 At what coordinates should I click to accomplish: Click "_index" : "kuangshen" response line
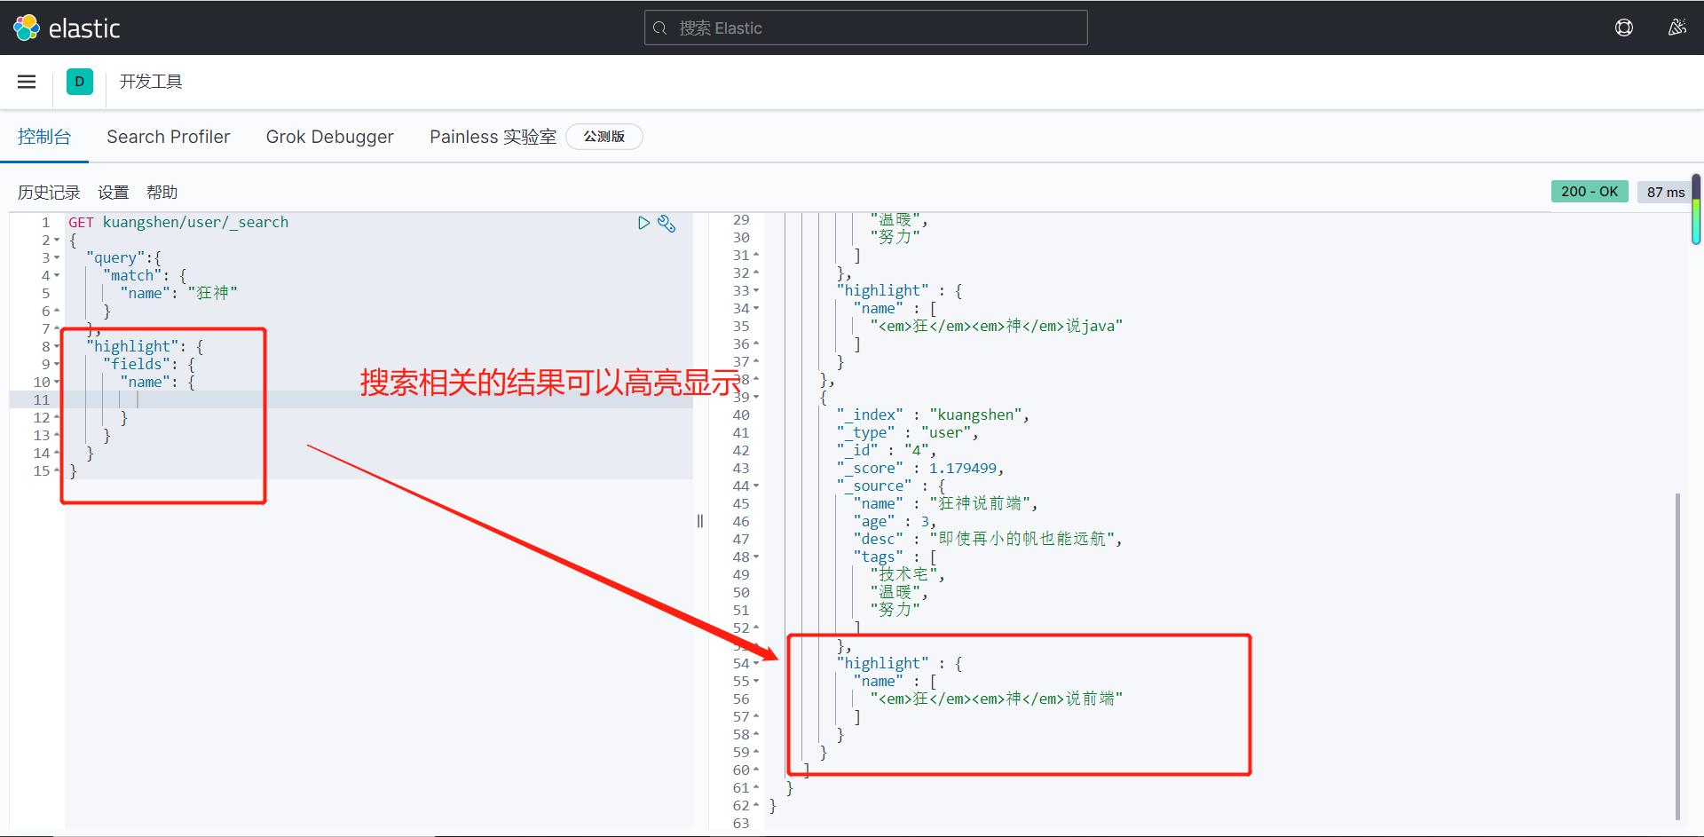[933, 415]
